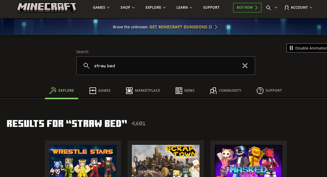Click the chest Games icon
Screen dimensions: 327x177
pyautogui.click(x=93, y=91)
